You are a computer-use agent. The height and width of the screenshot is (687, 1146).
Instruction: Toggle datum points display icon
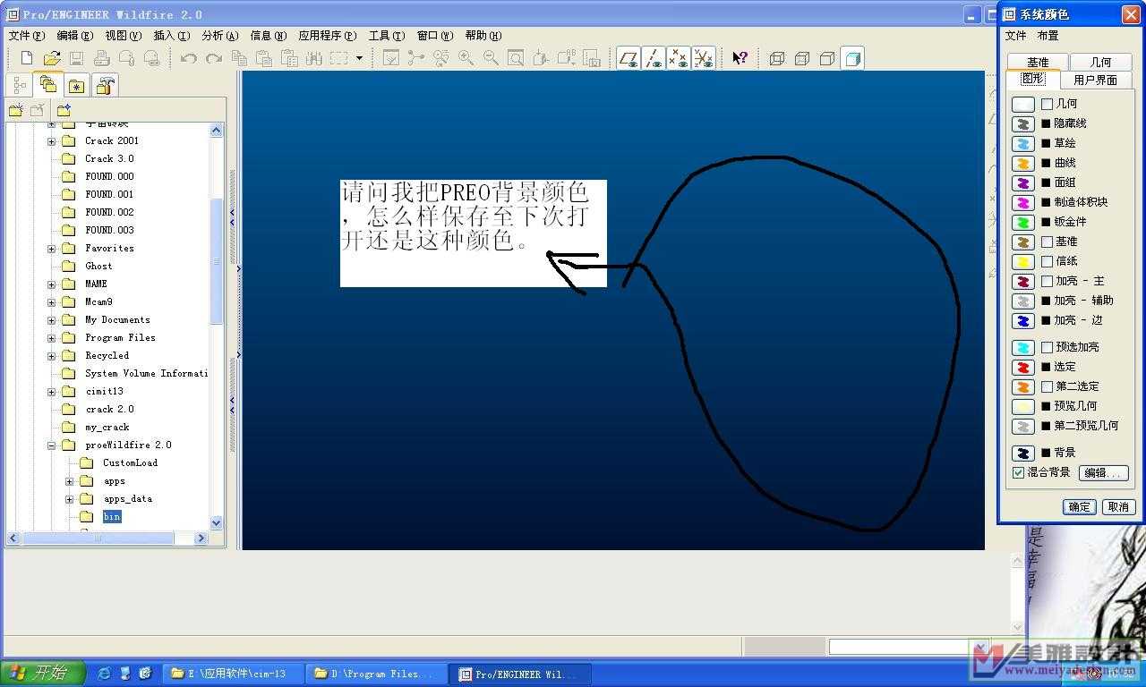(679, 58)
